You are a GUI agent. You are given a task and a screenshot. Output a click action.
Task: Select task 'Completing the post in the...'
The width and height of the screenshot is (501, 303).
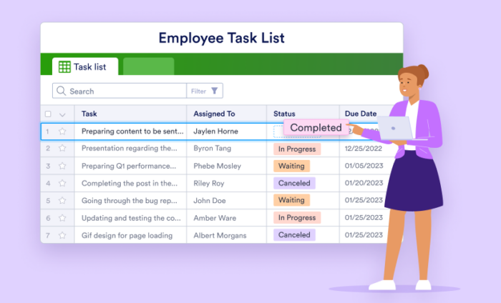coord(130,183)
